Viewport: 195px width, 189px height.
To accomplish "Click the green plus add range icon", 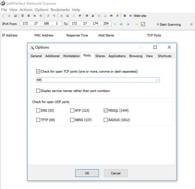I will click(x=115, y=24).
